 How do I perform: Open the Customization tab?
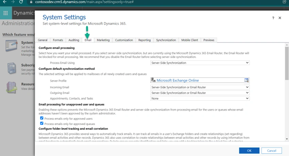pos(124,40)
